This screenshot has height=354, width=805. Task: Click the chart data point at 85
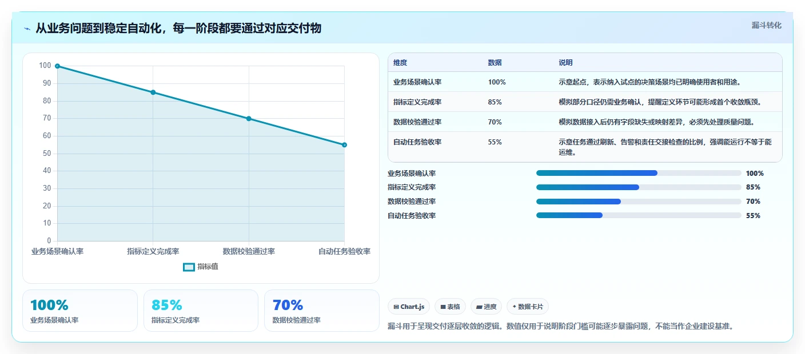point(153,92)
